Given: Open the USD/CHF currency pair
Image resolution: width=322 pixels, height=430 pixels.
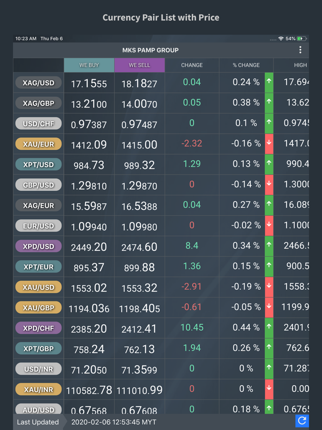Looking at the screenshot, I should (x=38, y=124).
